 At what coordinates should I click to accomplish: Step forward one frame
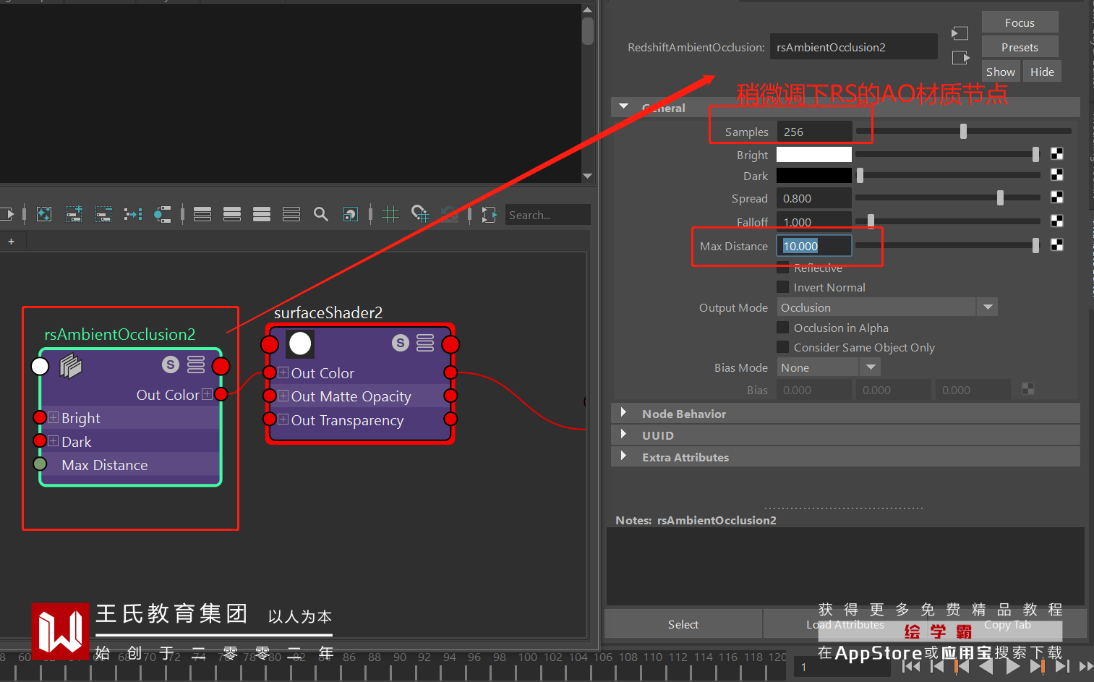pyautogui.click(x=1062, y=666)
